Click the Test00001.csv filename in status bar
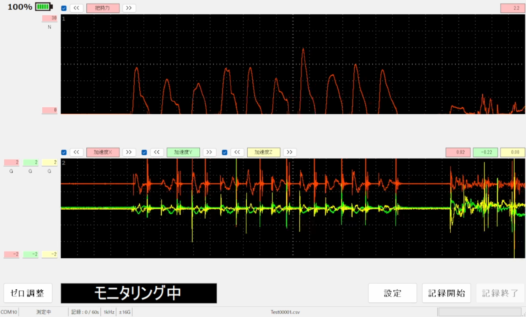 (285, 312)
